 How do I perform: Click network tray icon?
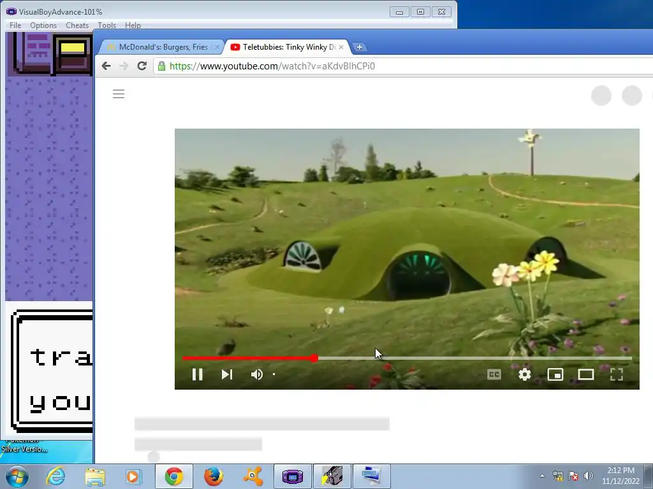pyautogui.click(x=557, y=476)
